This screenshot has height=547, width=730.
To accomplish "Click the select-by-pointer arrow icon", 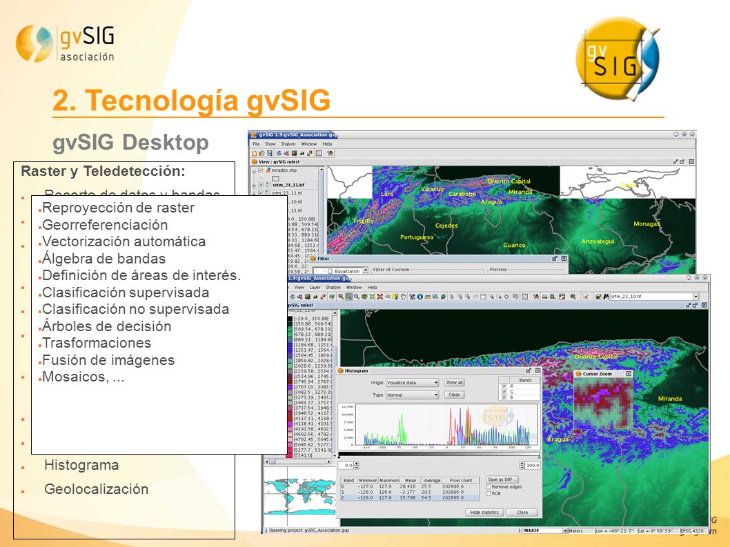I will point(452,297).
